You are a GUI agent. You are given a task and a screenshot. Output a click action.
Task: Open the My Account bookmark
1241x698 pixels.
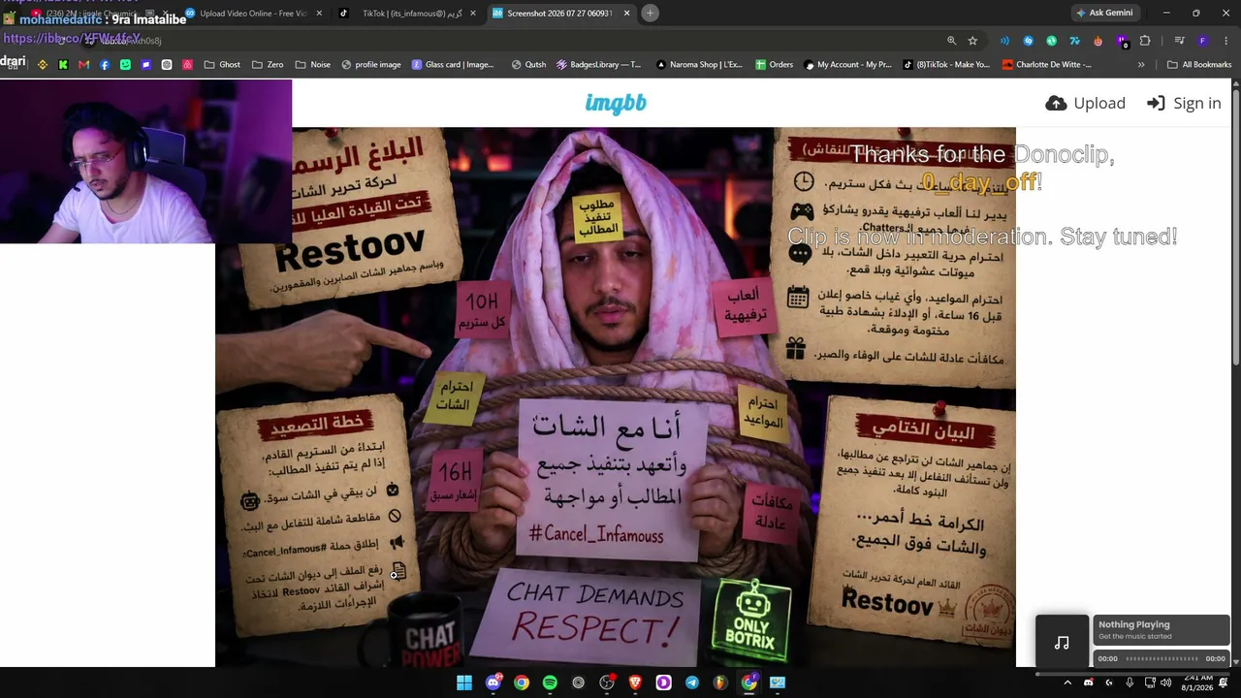847,65
